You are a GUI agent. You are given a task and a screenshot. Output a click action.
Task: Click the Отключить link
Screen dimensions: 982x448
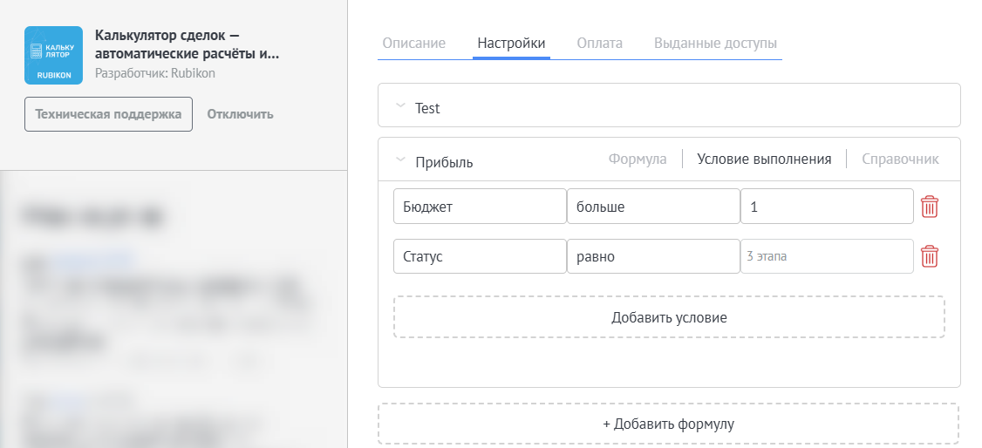[241, 114]
